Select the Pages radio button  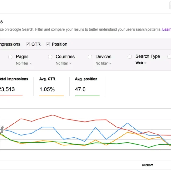click(10, 57)
